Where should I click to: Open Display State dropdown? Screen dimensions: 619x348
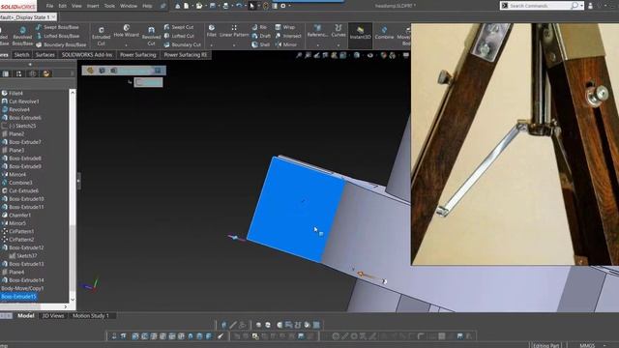pyautogui.click(x=53, y=17)
